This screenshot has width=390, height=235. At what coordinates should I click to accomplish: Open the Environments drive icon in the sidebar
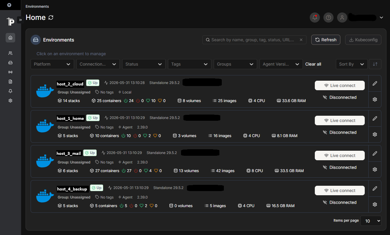click(10, 63)
